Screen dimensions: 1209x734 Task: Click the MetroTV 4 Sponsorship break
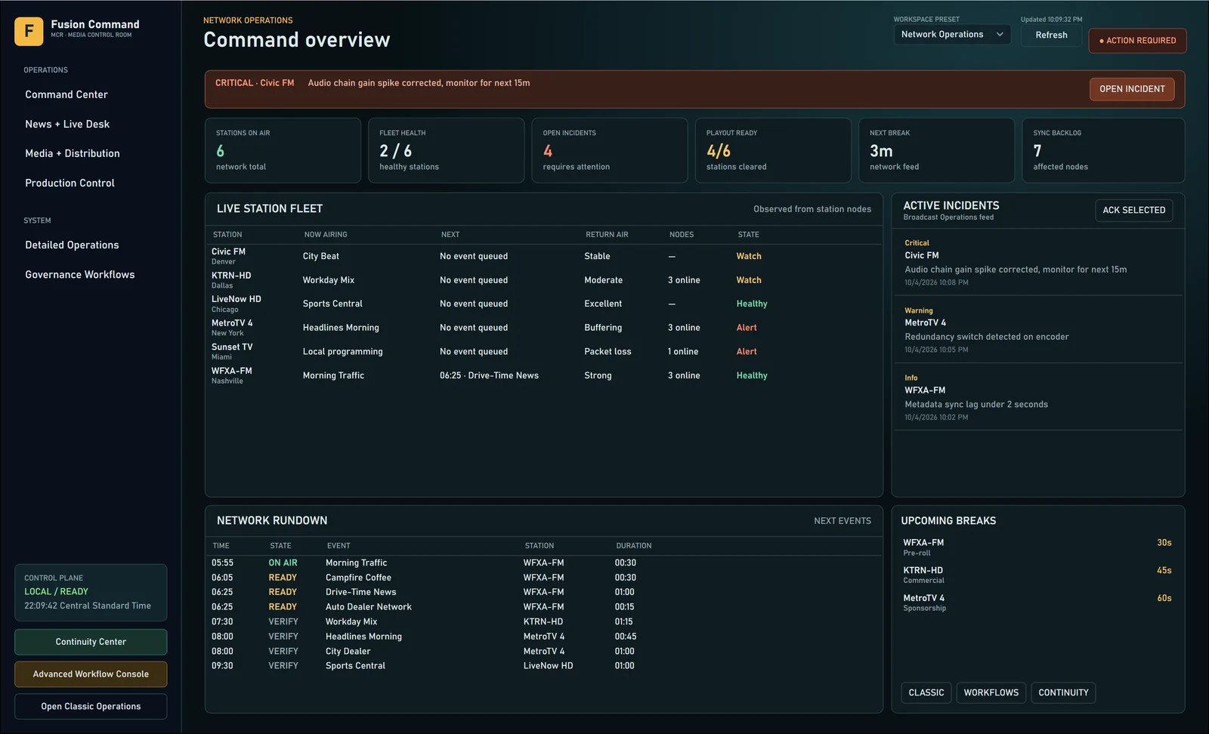[1037, 603]
